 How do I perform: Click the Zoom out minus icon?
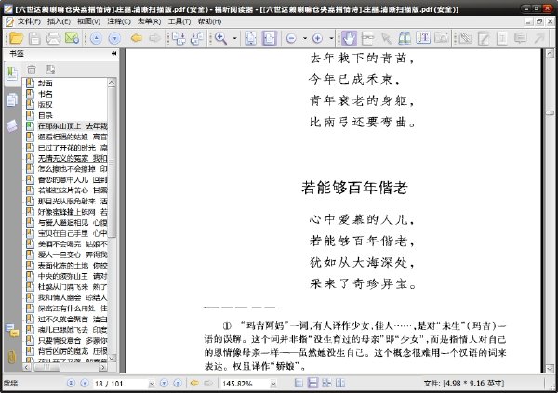tap(291, 38)
